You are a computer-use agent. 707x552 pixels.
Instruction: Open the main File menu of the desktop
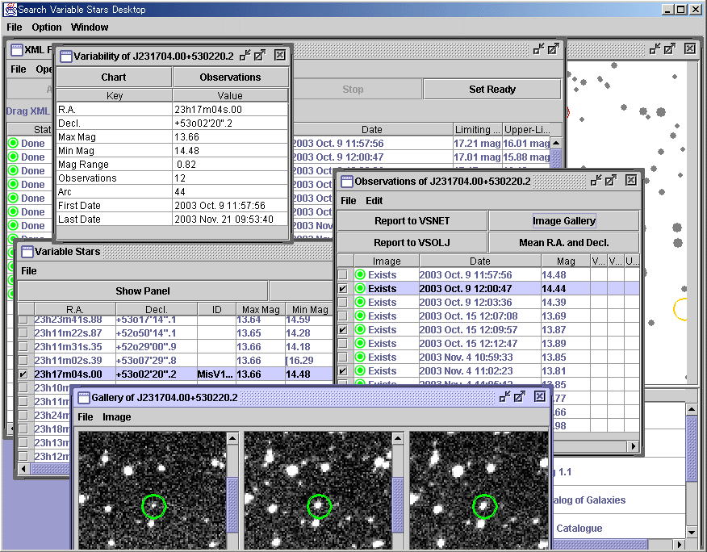(x=15, y=27)
